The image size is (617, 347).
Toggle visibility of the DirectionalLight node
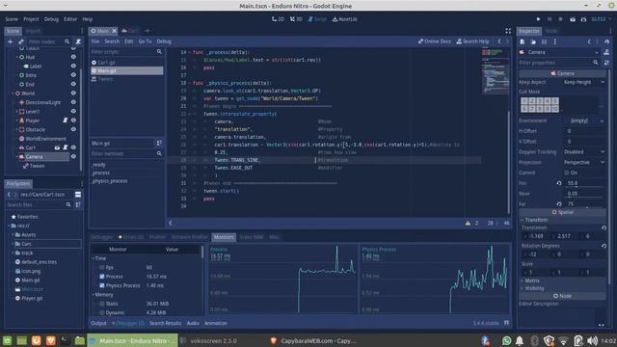[73, 102]
